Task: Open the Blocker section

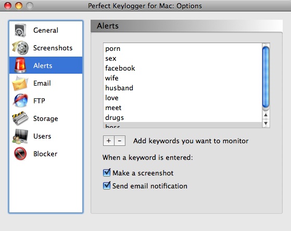Action: pos(46,154)
